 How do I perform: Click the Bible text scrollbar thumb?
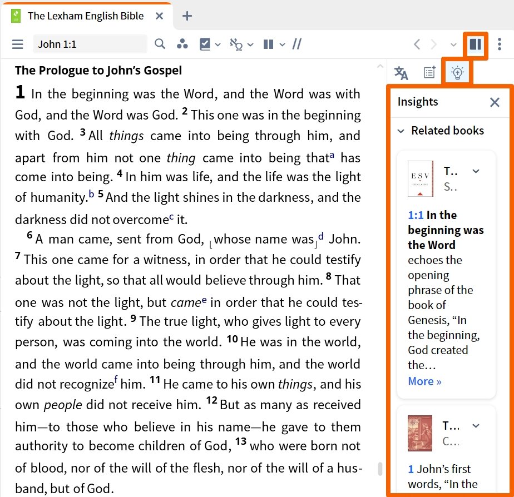coord(380,469)
